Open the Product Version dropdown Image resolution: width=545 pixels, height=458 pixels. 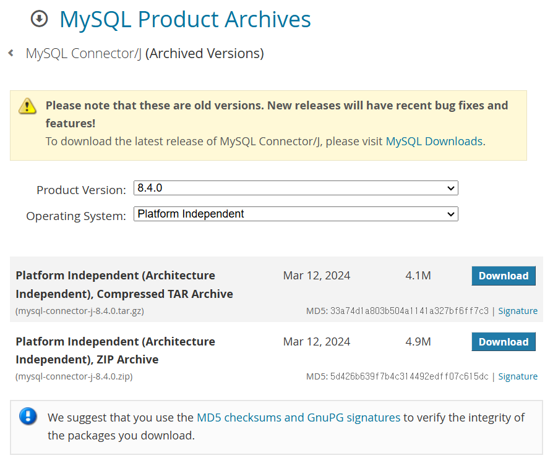(296, 188)
